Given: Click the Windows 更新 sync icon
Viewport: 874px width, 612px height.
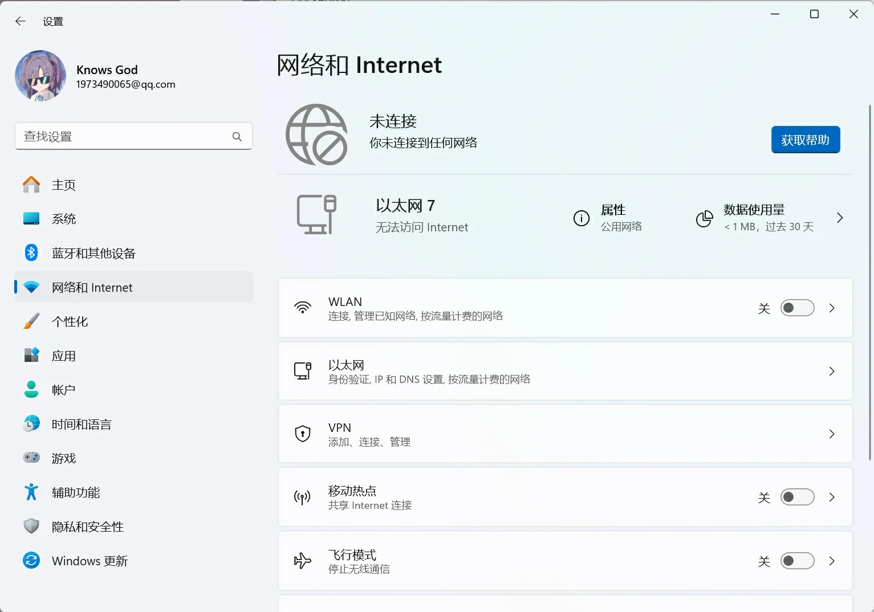Looking at the screenshot, I should (x=31, y=560).
